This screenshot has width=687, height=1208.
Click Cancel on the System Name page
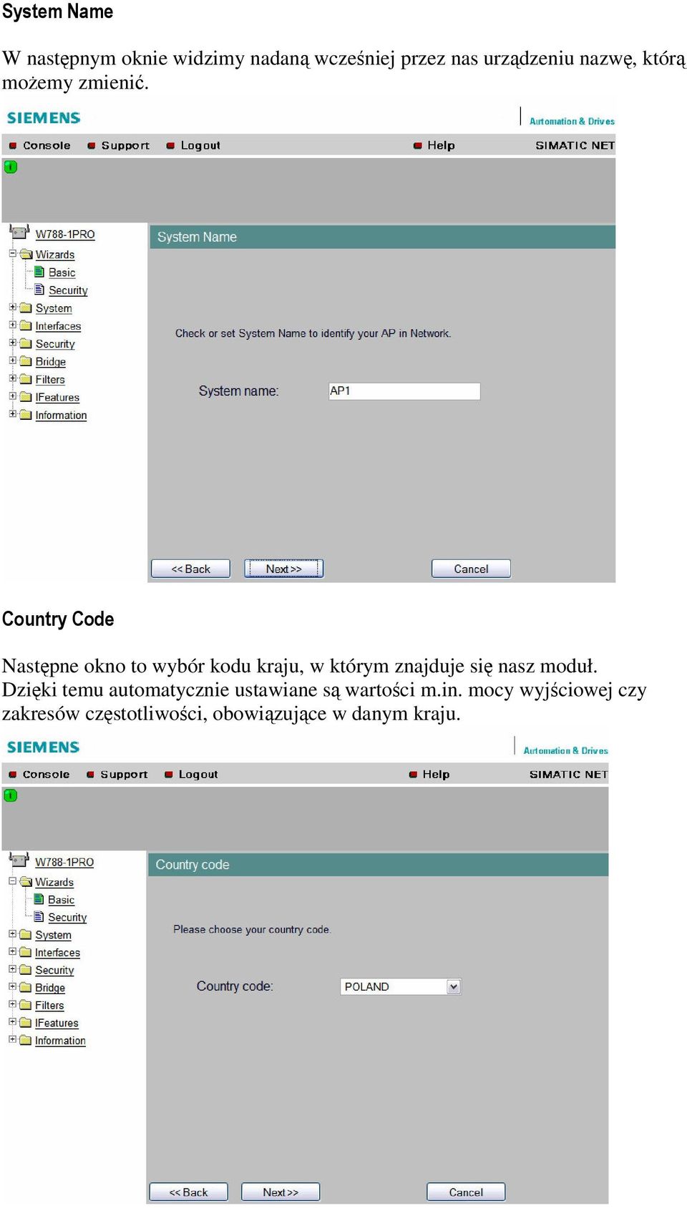click(x=471, y=569)
